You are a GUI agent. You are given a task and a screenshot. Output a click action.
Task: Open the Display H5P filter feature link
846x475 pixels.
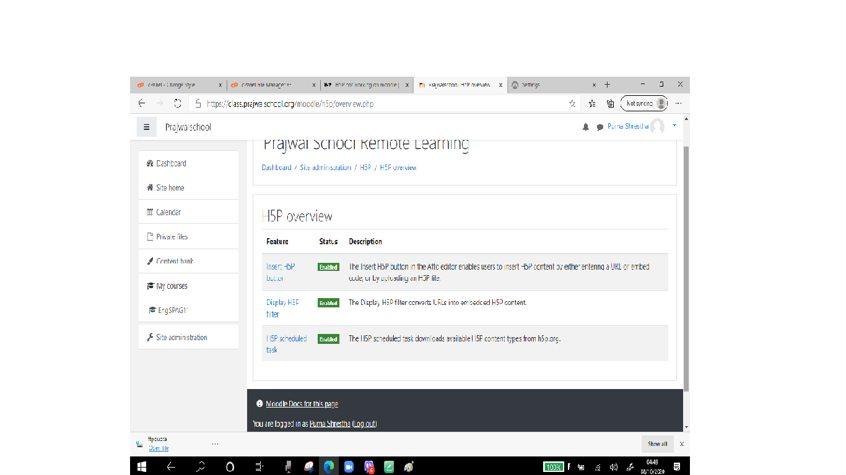[x=282, y=308]
